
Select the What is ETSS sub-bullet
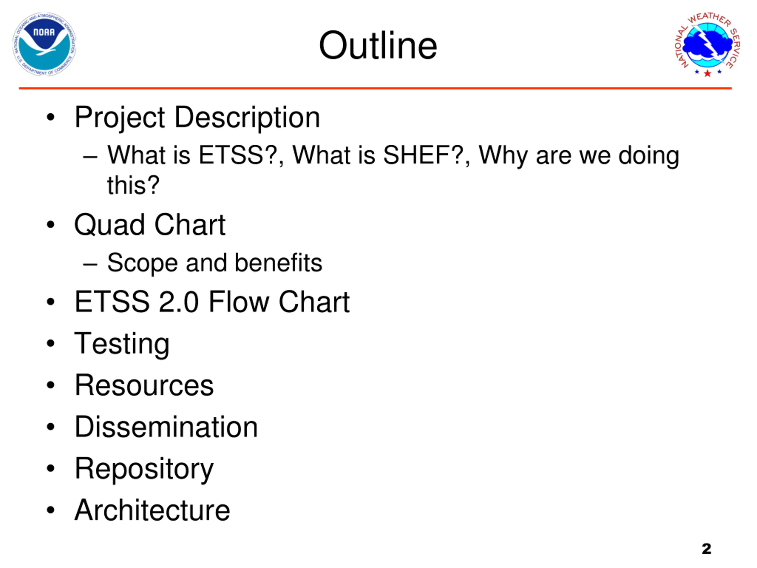393,170
